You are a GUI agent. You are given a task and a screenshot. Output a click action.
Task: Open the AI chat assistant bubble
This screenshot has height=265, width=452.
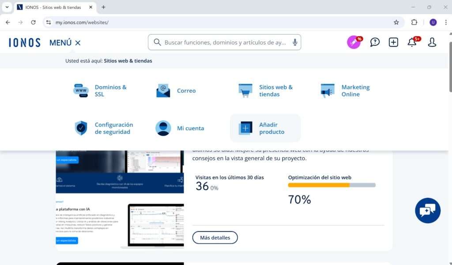coord(428,211)
